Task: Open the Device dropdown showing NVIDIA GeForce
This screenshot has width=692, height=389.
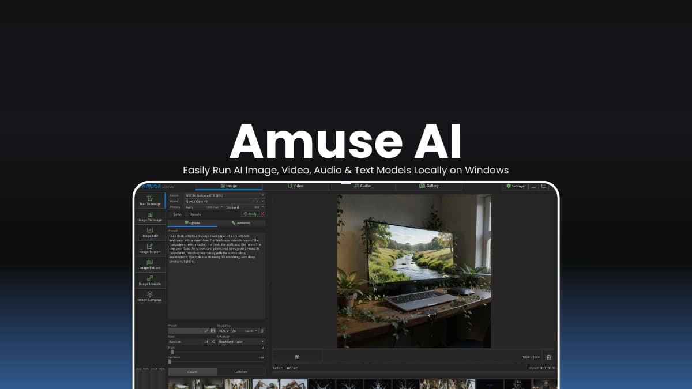Action: tap(224, 195)
